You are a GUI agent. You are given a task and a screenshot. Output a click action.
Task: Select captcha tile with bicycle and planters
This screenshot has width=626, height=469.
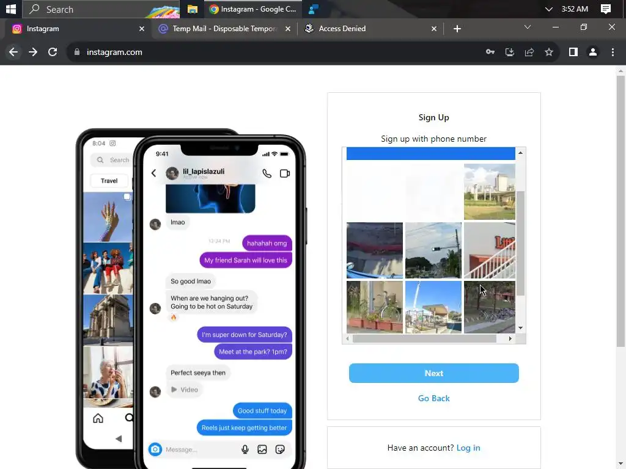click(375, 307)
